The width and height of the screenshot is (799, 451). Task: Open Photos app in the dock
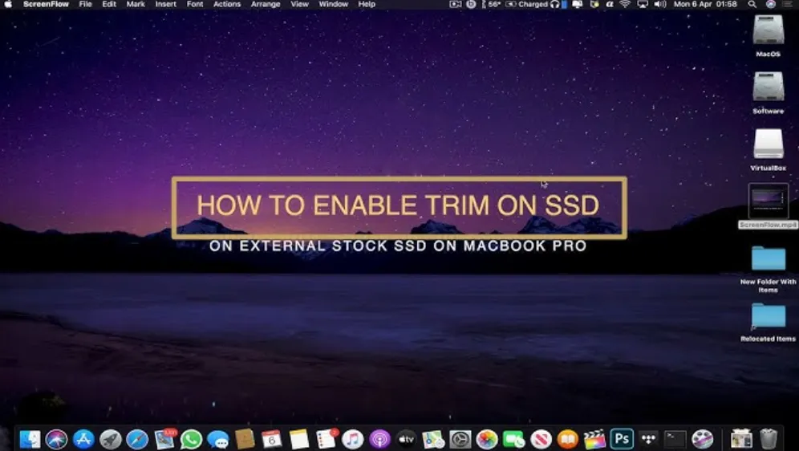pos(487,439)
